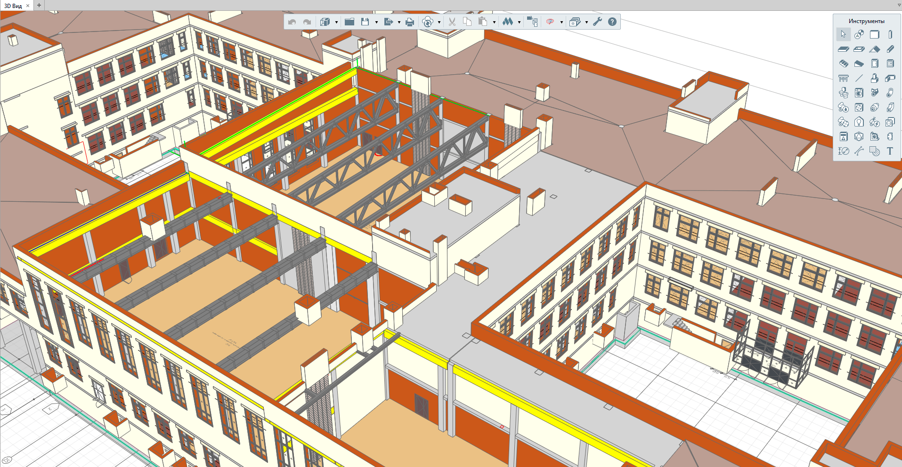Image resolution: width=902 pixels, height=467 pixels.
Task: Activate the Text tool
Action: click(890, 151)
